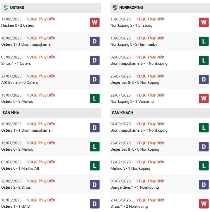Open the VĐQG Thụy Điển link dated 16/08/2025
This screenshot has height=212, width=210.
(x=150, y=19)
